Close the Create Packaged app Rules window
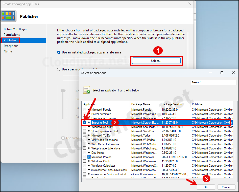 pos(190,4)
